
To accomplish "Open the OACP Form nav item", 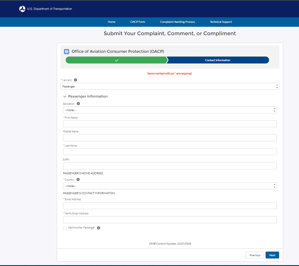I will point(138,22).
